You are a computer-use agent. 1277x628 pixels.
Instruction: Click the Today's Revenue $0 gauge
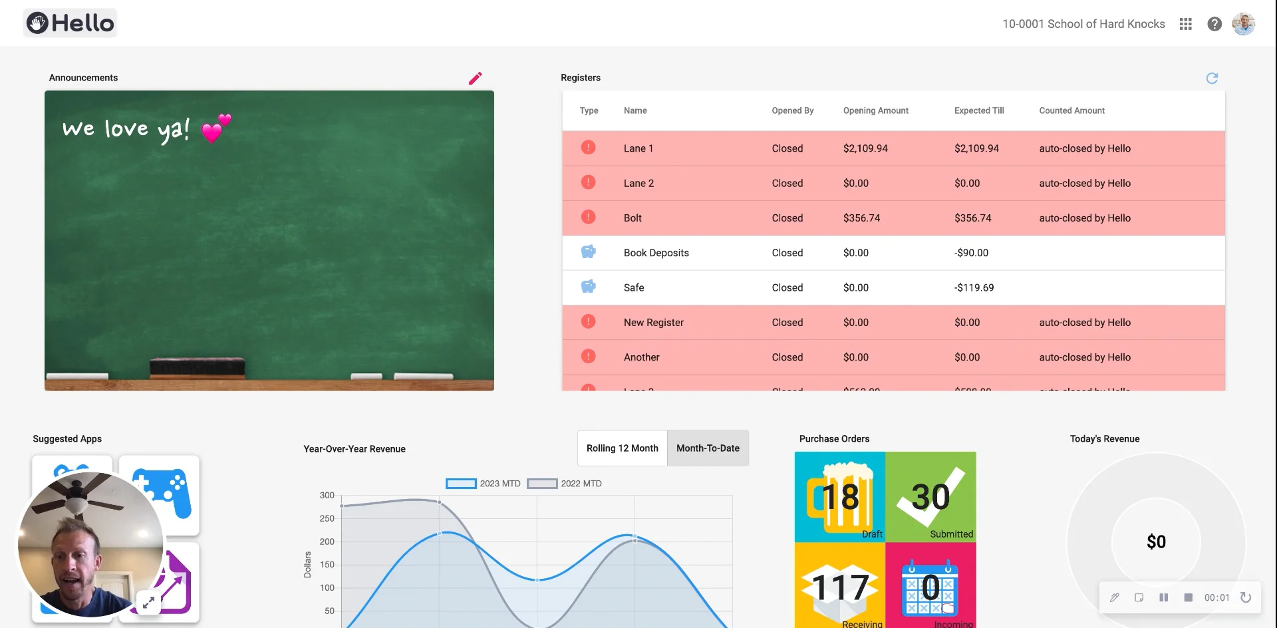click(1156, 542)
